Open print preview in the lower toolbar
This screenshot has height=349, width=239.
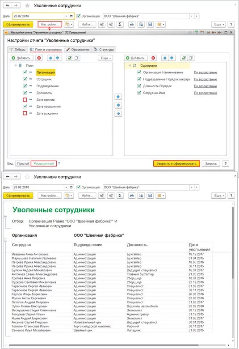[x=141, y=196]
